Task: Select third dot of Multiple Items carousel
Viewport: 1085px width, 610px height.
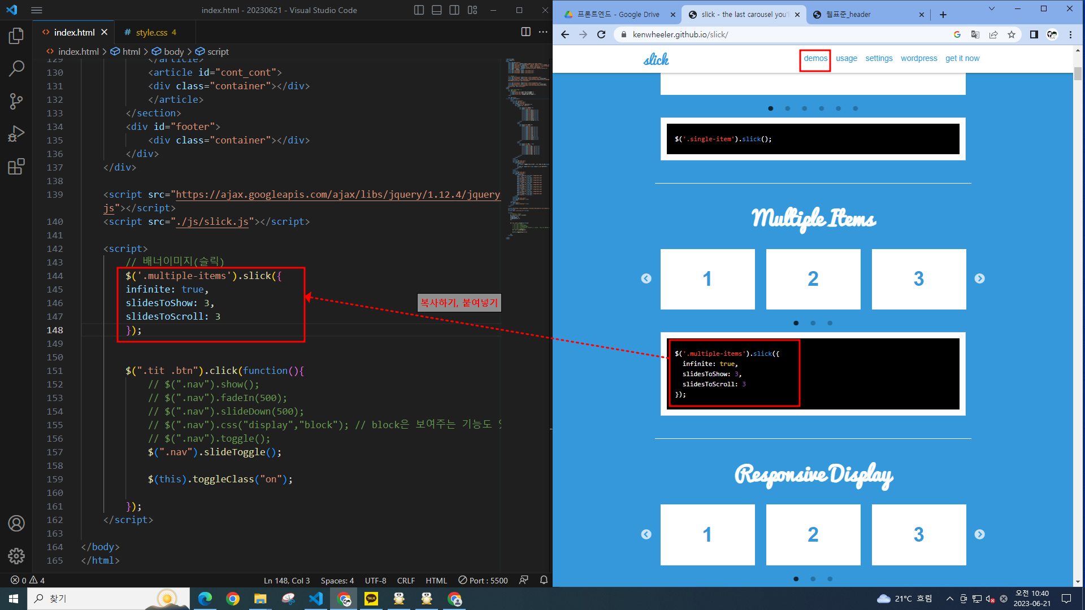Action: point(830,323)
